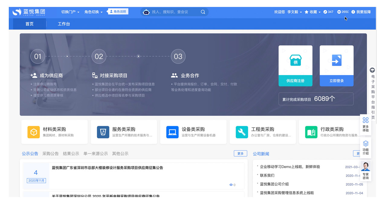This screenshot has height=204, width=385.
Task: Click the 供应商注册 button
Action: (295, 81)
